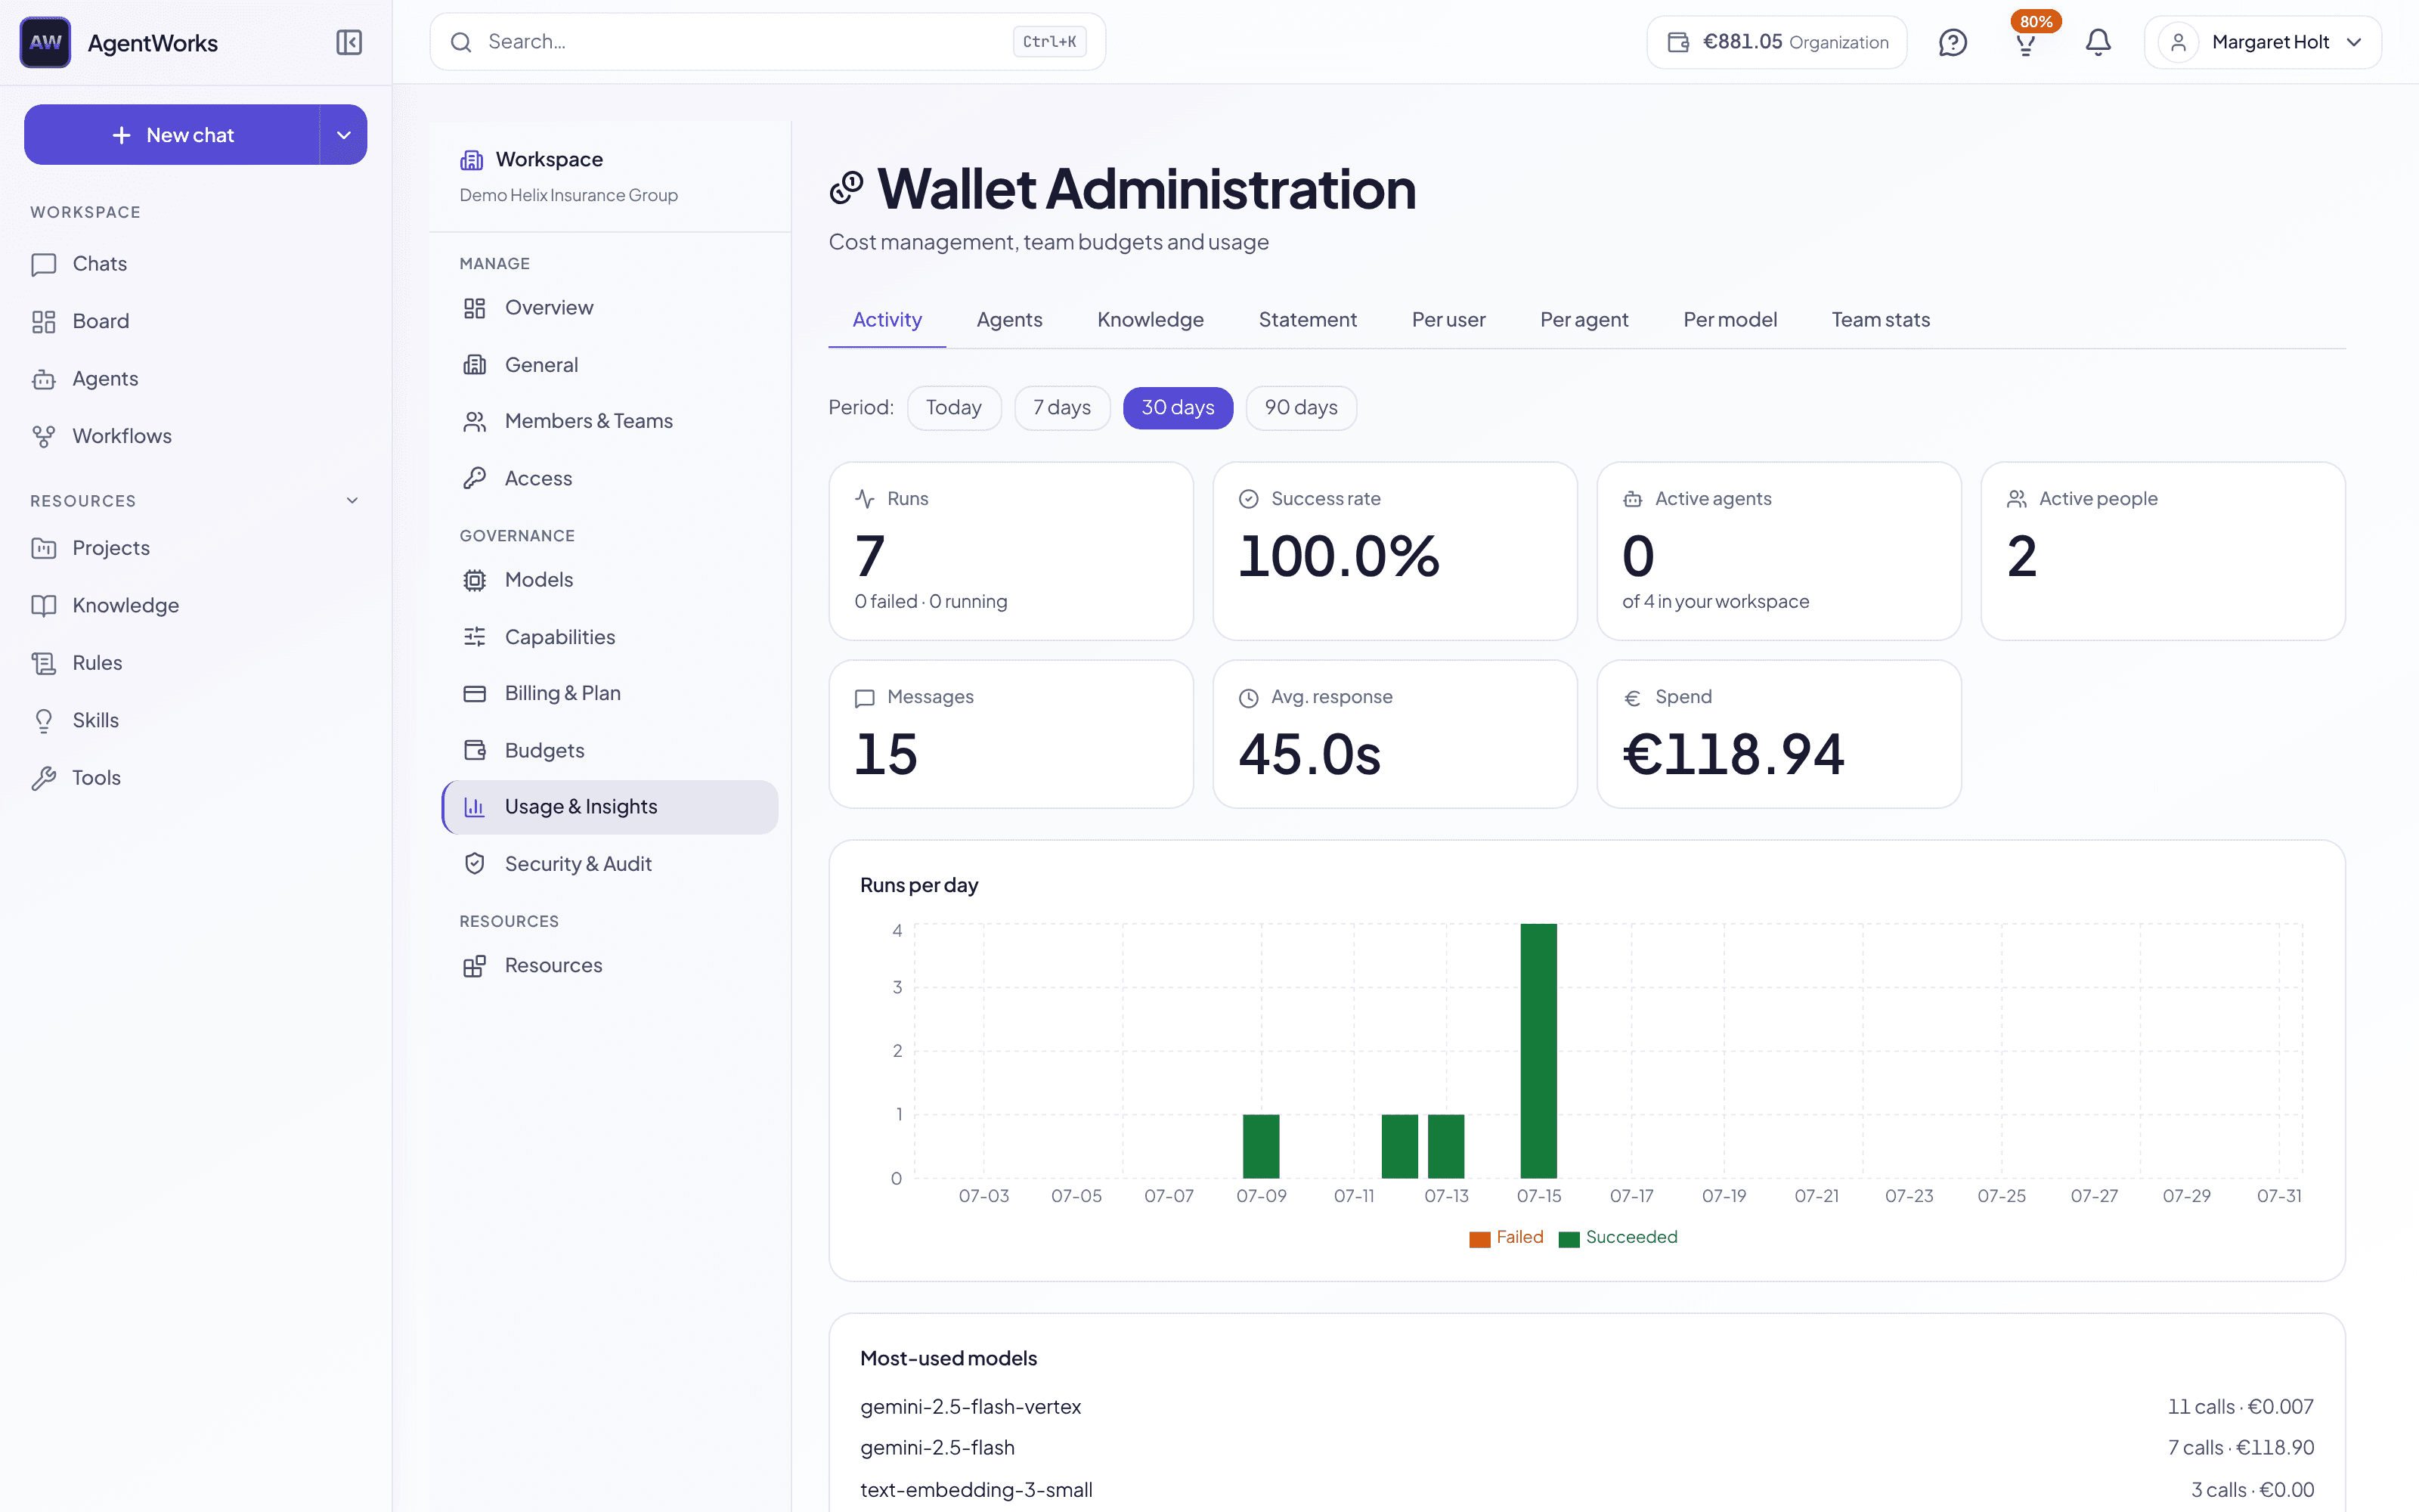The height and width of the screenshot is (1512, 2419).
Task: Click the Spend card showing €118.94
Action: (1778, 734)
